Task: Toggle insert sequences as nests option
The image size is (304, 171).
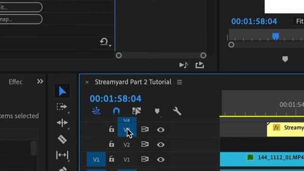Action: tap(96, 111)
